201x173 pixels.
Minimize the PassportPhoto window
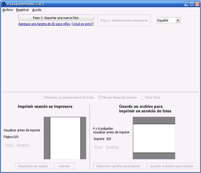186,4
